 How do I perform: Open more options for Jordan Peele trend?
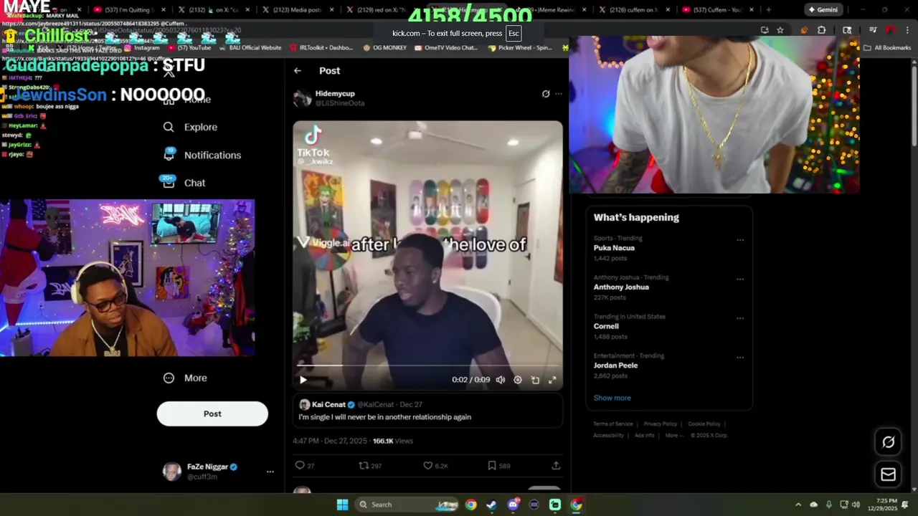(x=740, y=358)
